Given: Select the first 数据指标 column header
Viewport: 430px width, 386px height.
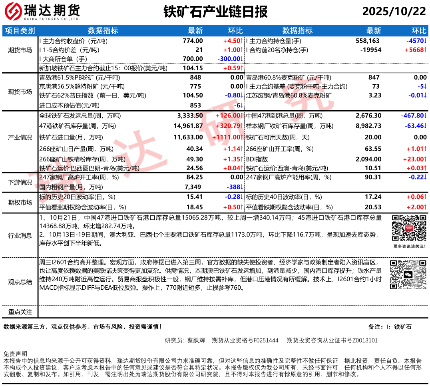Looking at the screenshot, I should pos(103,31).
